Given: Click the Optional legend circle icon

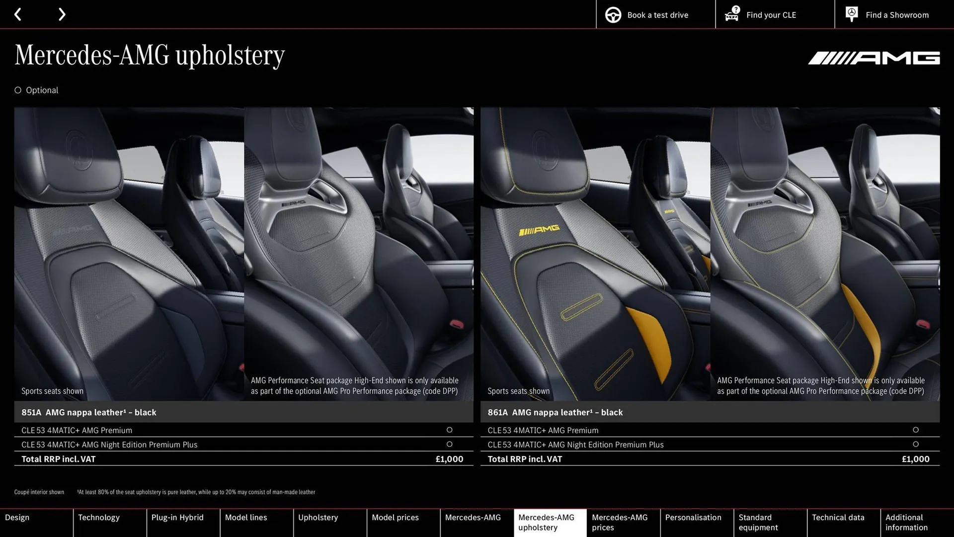Looking at the screenshot, I should pyautogui.click(x=18, y=90).
